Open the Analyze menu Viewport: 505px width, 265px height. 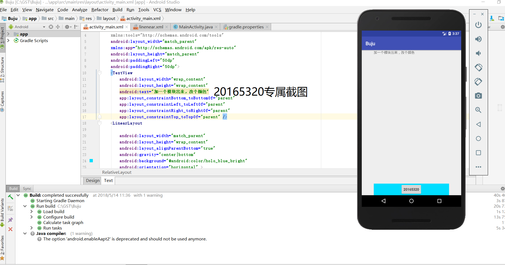click(x=80, y=10)
